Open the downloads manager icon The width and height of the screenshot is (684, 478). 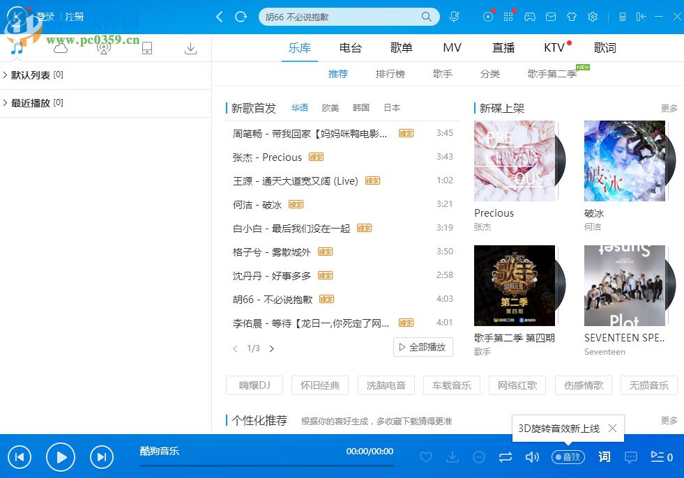[x=190, y=47]
